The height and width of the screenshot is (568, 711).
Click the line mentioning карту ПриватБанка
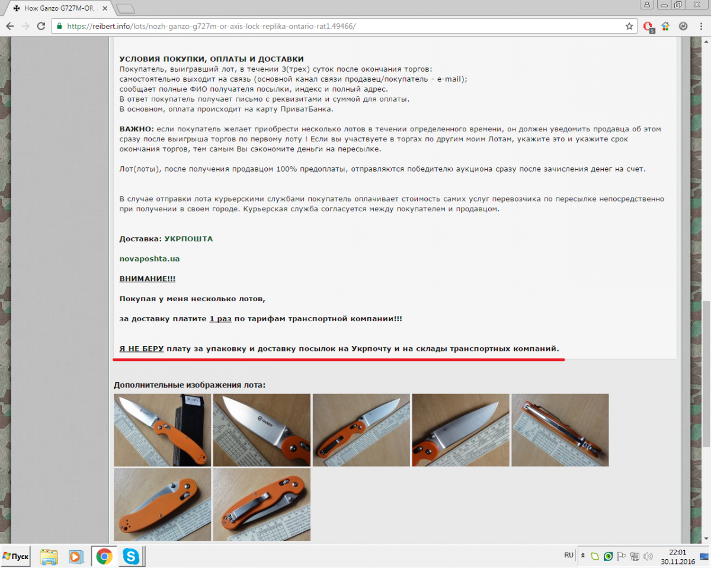pos(226,109)
